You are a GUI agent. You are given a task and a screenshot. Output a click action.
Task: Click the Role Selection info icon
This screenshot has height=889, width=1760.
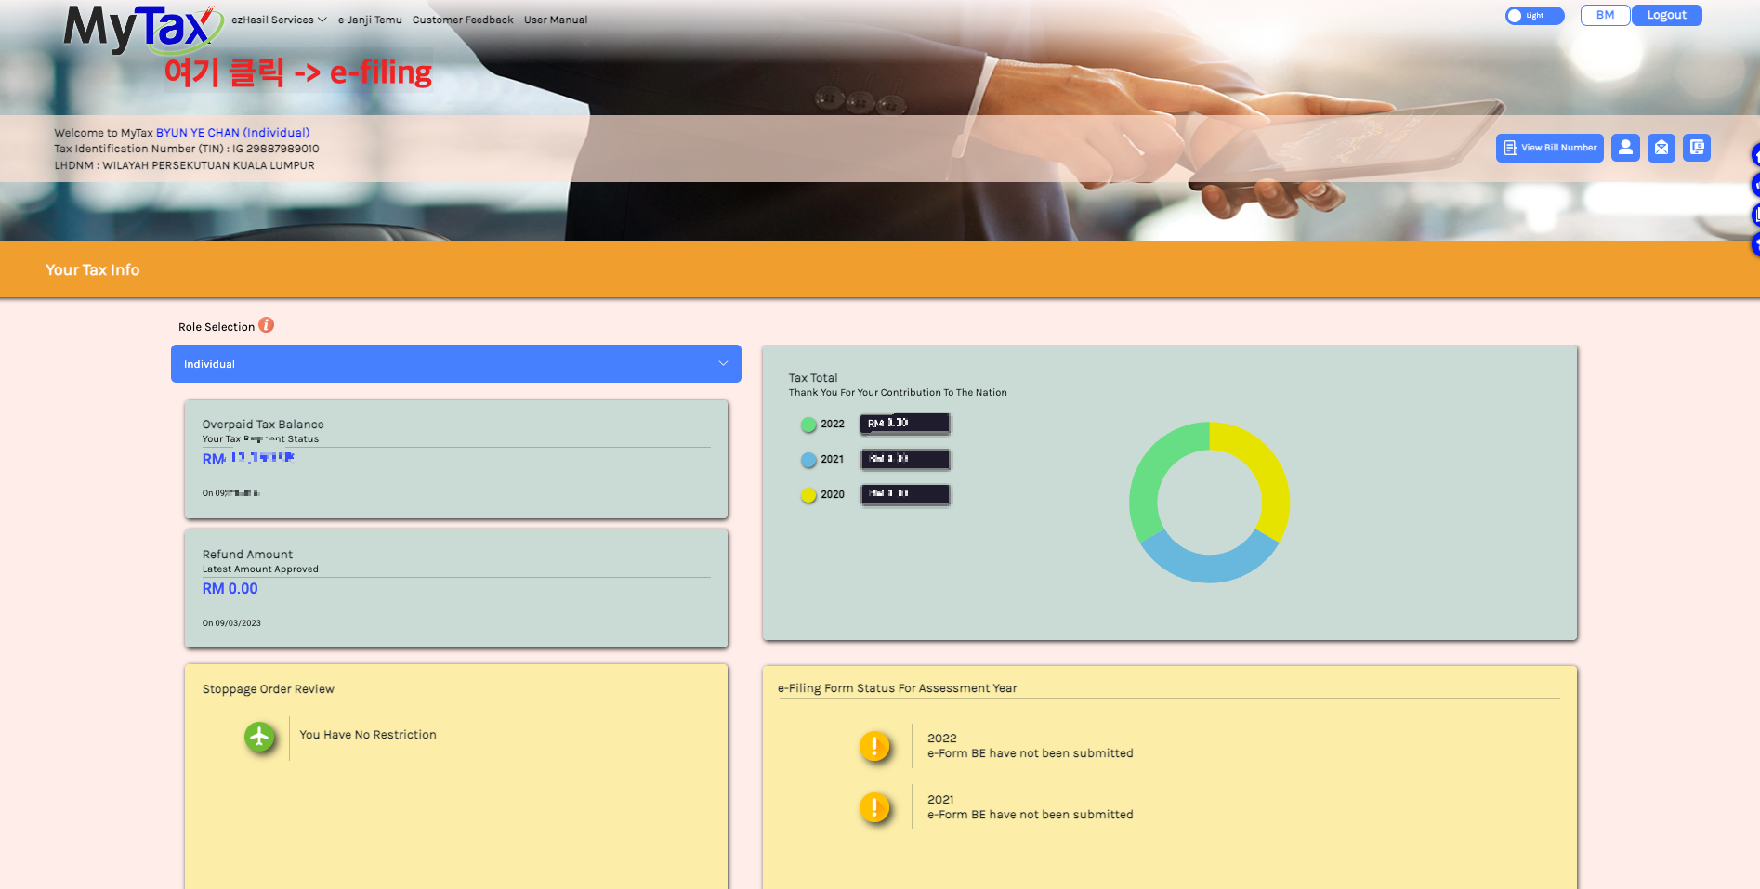[x=267, y=325]
